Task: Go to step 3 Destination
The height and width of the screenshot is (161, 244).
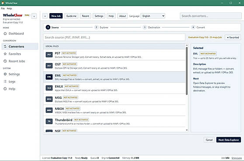Action: [151, 27]
